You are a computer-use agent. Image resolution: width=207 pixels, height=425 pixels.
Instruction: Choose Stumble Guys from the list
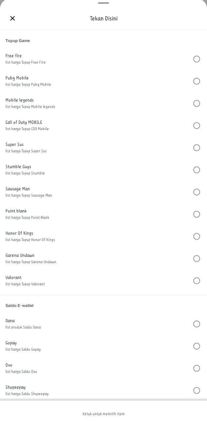pos(196,170)
